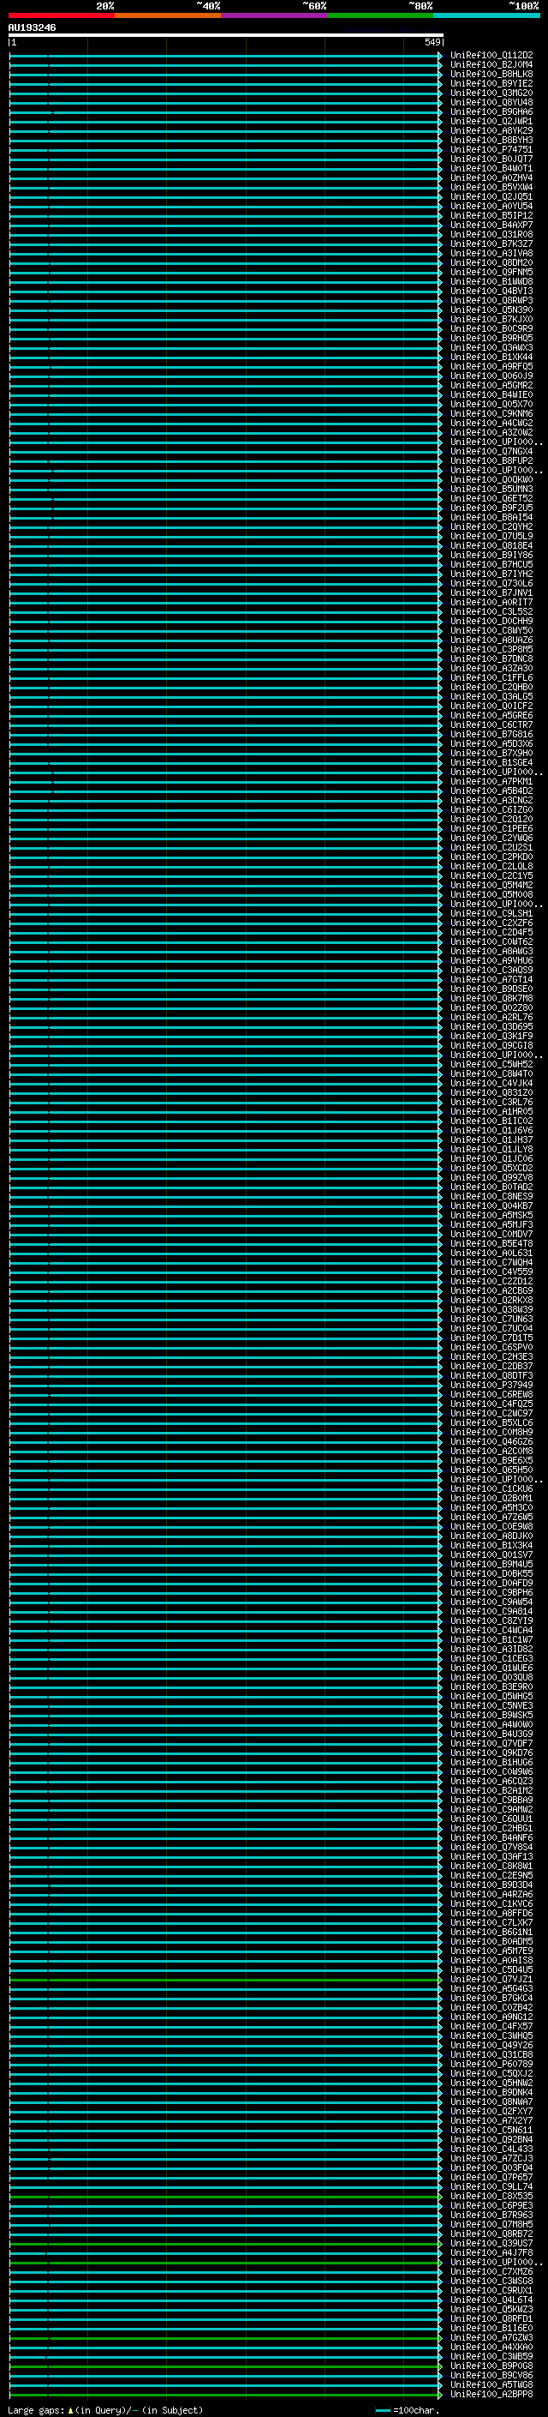
Task: Click the purple ~60% identity legend segment
Action: pos(275,15)
